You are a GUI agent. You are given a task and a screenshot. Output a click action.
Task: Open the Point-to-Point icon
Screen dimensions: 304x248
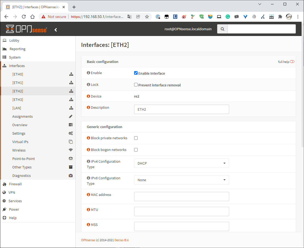(x=71, y=158)
